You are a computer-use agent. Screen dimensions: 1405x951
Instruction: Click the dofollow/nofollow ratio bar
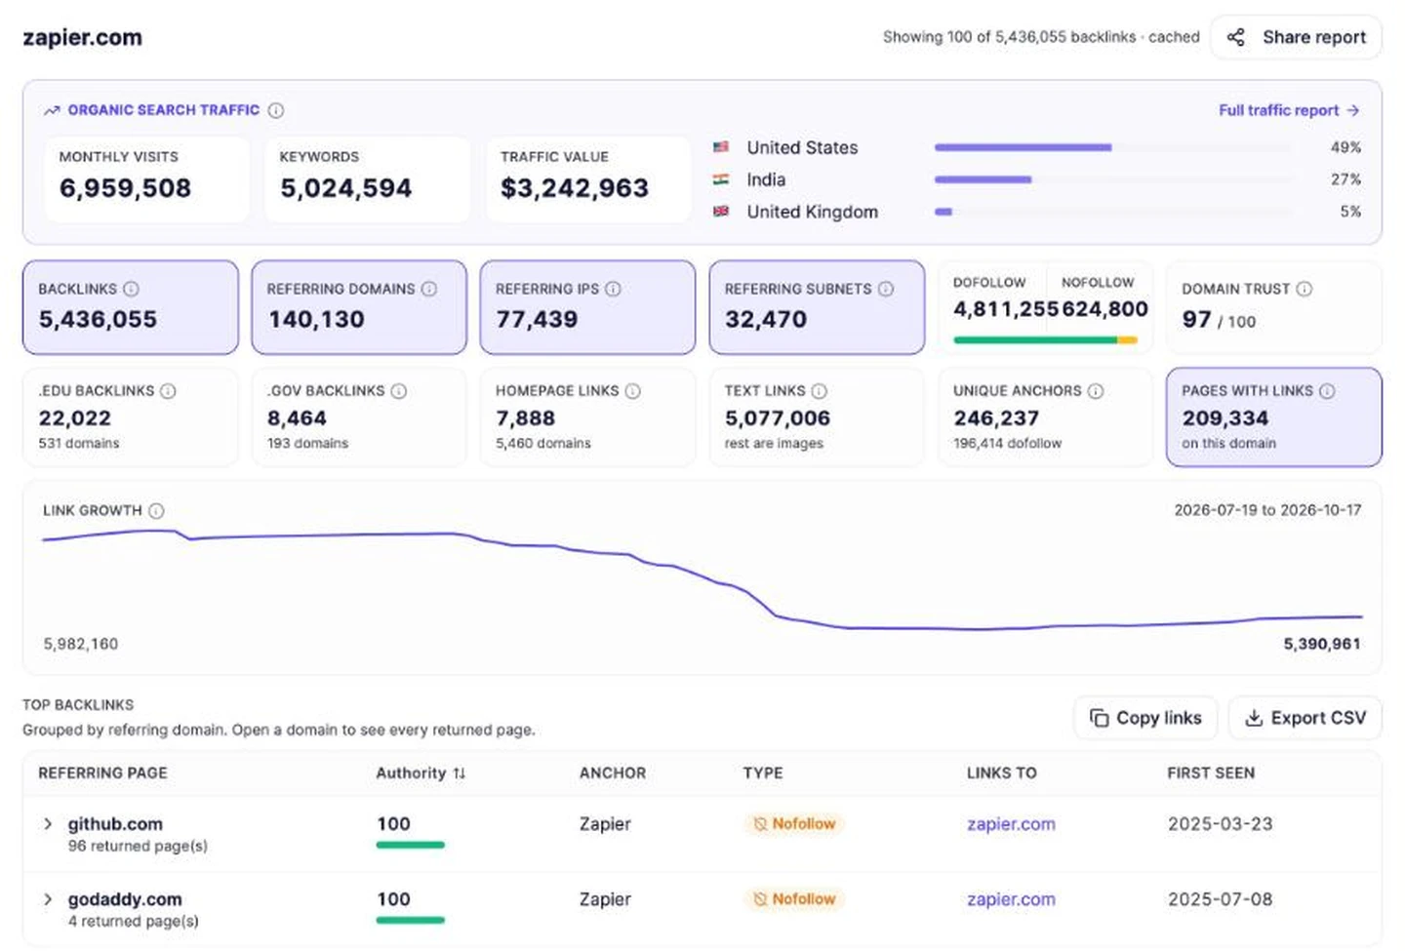1045,340
